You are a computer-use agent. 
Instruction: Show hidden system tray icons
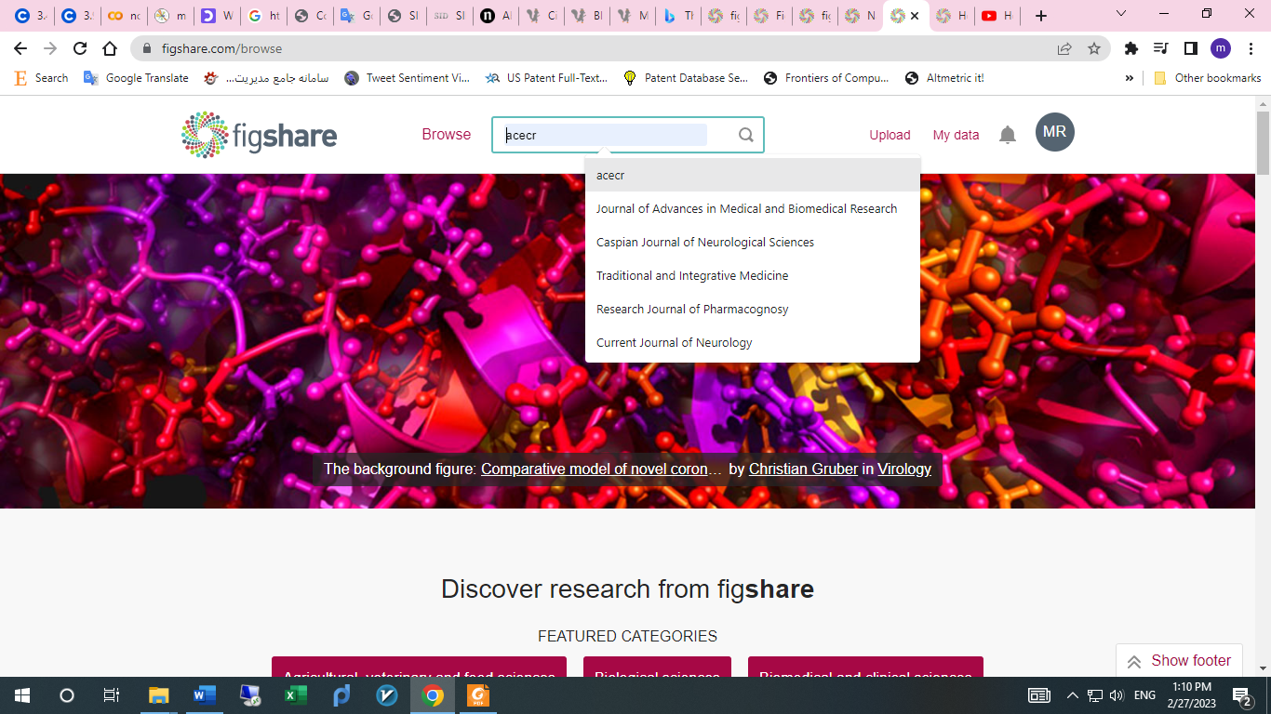(1072, 695)
